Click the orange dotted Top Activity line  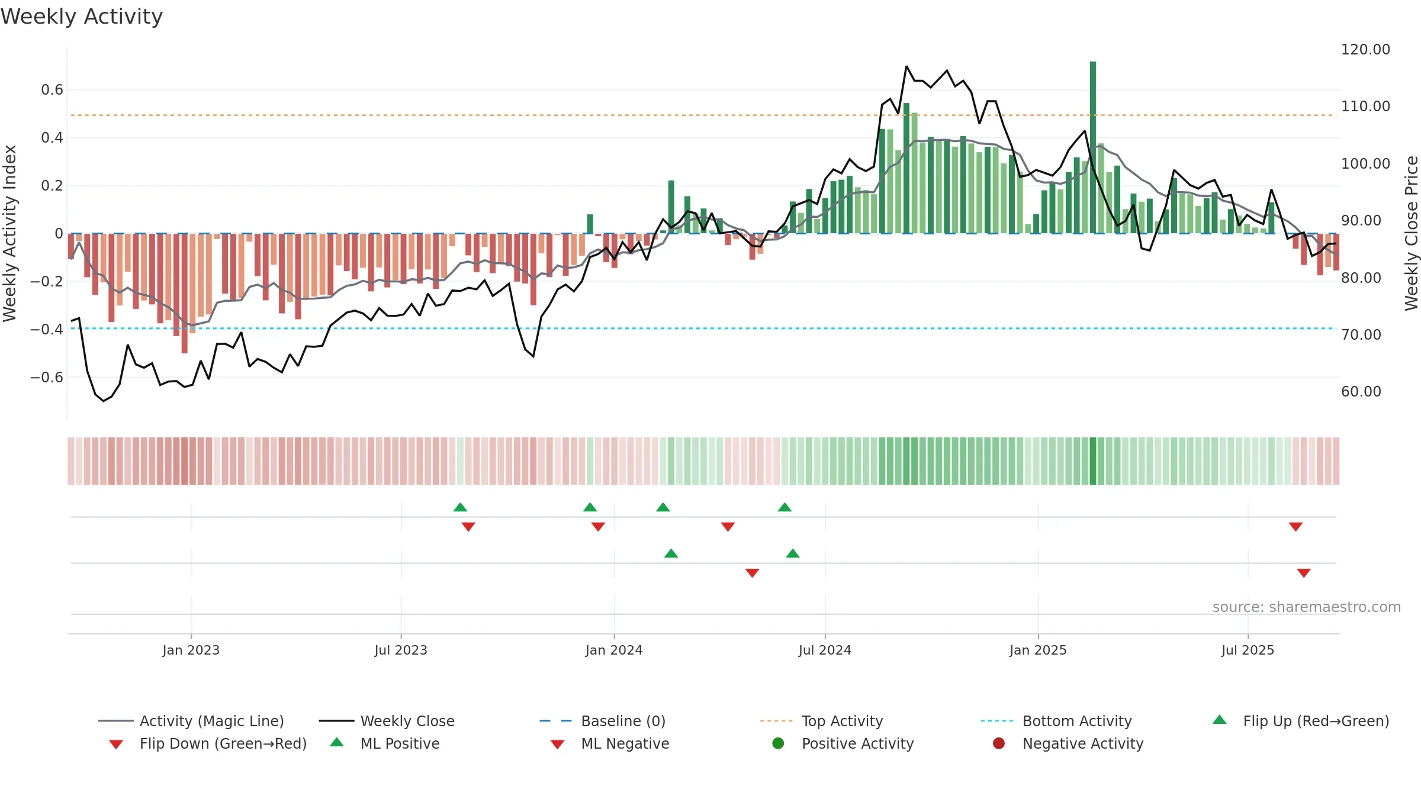click(703, 115)
